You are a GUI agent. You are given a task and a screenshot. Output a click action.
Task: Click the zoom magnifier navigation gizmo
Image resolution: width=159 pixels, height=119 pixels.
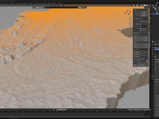pyautogui.click(x=130, y=17)
